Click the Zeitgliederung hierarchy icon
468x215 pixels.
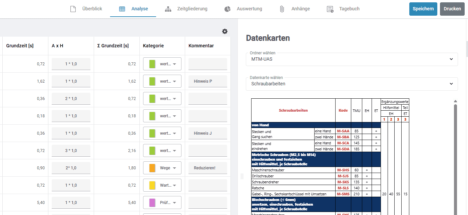(x=168, y=9)
